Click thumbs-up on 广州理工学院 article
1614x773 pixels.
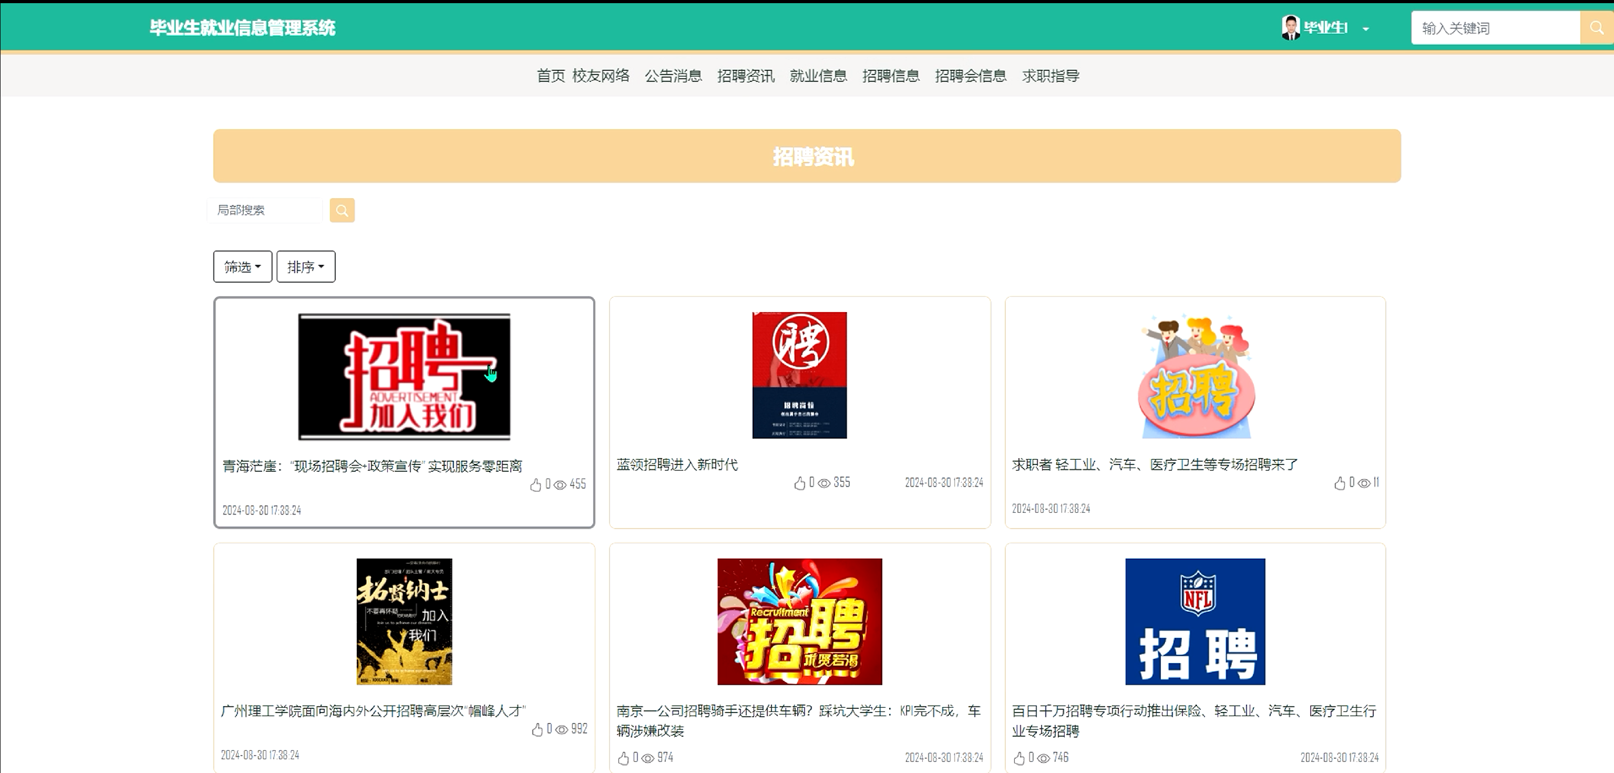pos(537,729)
